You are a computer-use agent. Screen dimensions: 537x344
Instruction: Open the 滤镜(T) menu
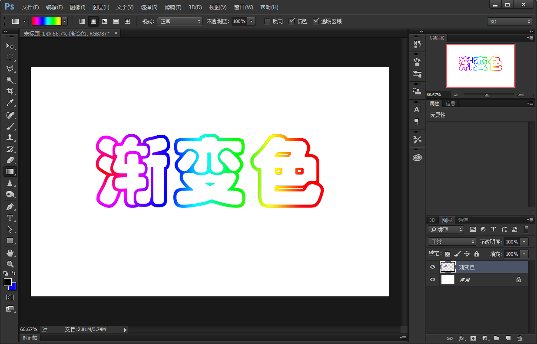click(x=173, y=7)
